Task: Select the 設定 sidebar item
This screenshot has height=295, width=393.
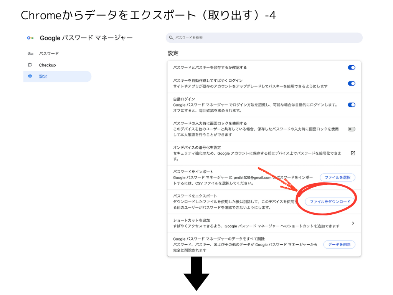Action: coord(58,76)
